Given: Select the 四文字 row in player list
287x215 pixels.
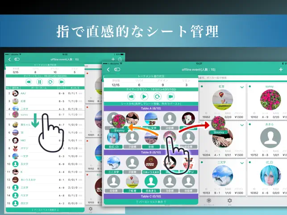Looking at the screenshot, I should tap(45, 203).
